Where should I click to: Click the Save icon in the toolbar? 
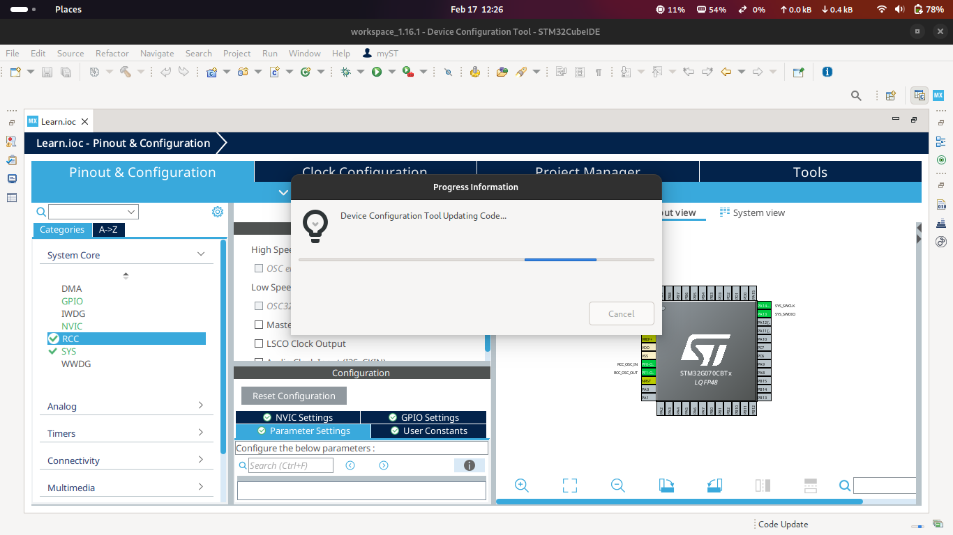point(46,72)
